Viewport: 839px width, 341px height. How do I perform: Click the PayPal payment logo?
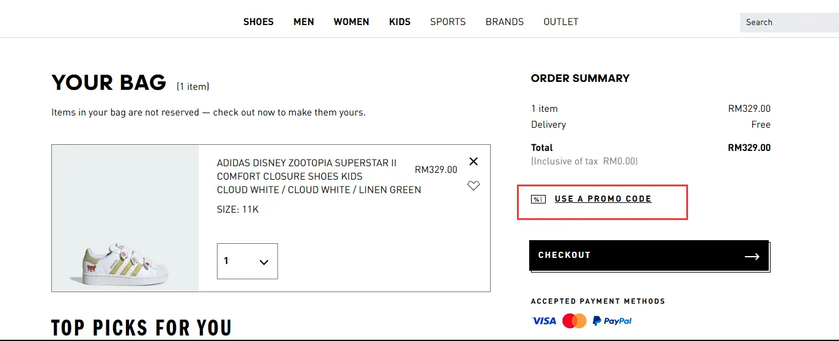(612, 321)
